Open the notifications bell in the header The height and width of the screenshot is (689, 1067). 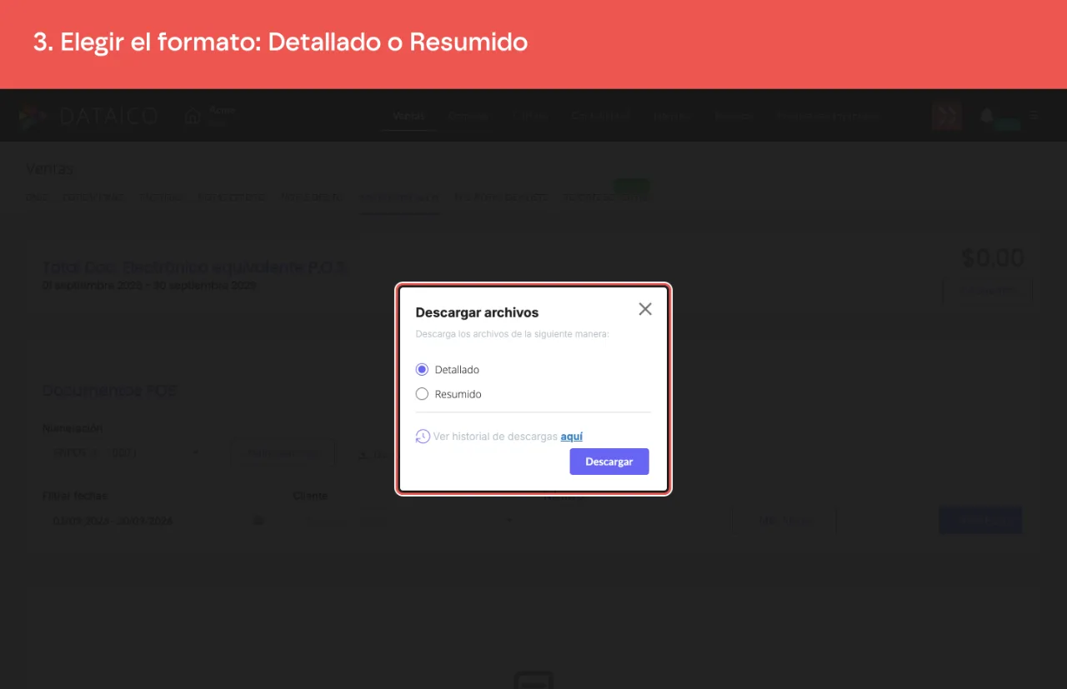[x=987, y=116]
